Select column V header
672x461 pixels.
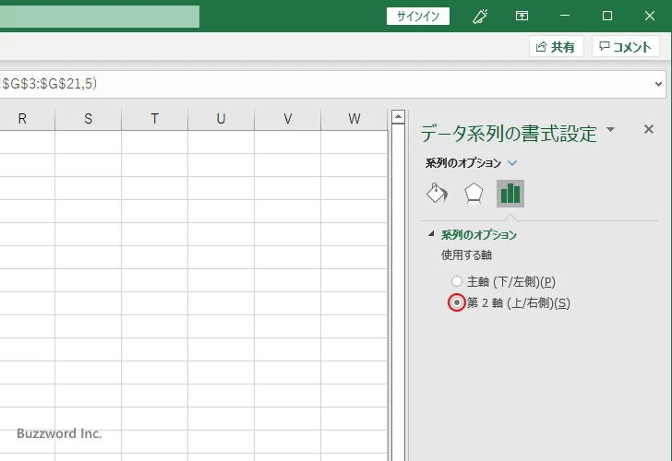pos(288,119)
